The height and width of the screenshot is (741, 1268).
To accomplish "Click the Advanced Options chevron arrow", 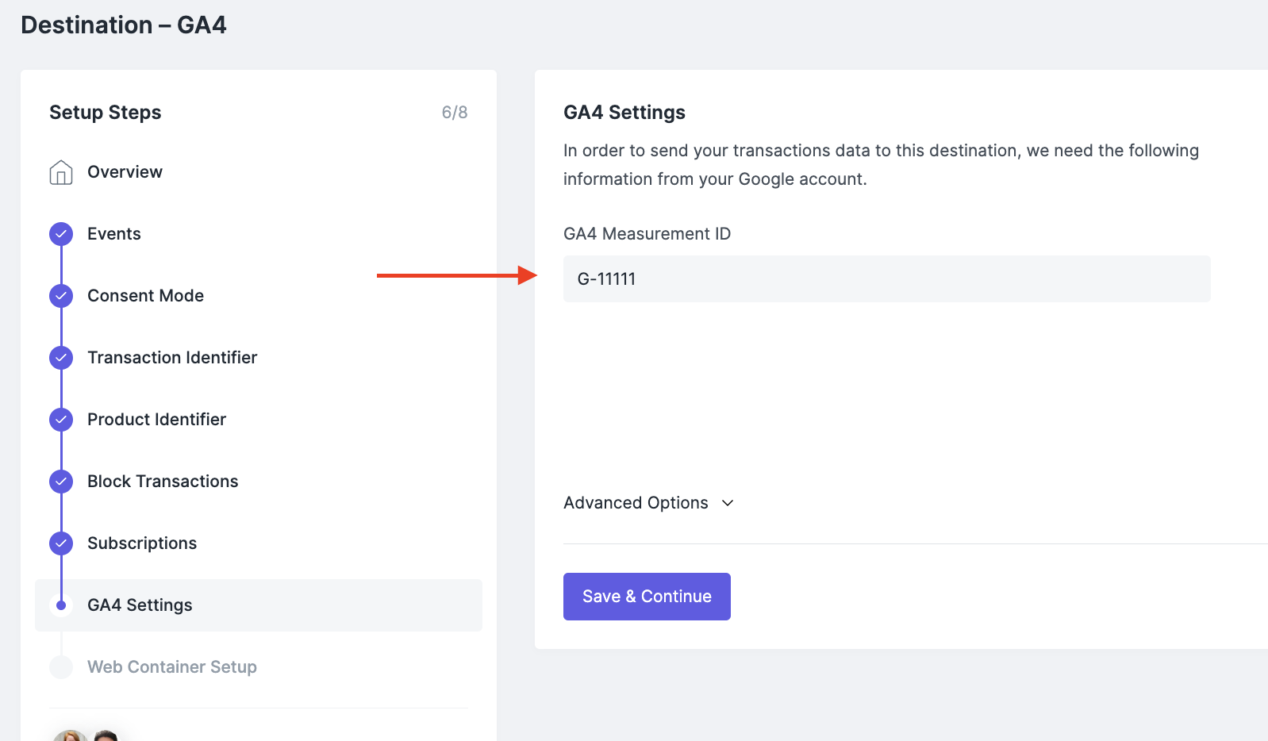I will [728, 503].
